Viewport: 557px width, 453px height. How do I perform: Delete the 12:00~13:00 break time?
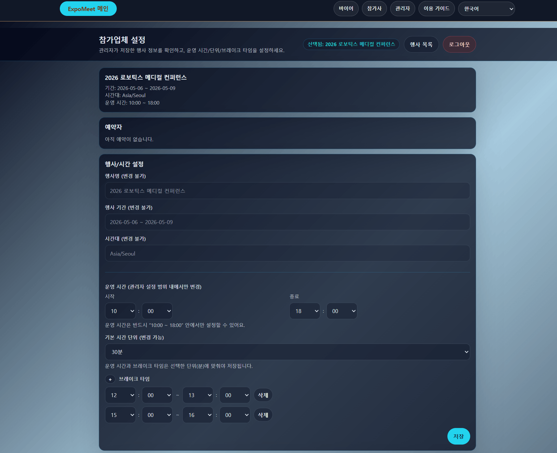pos(263,395)
